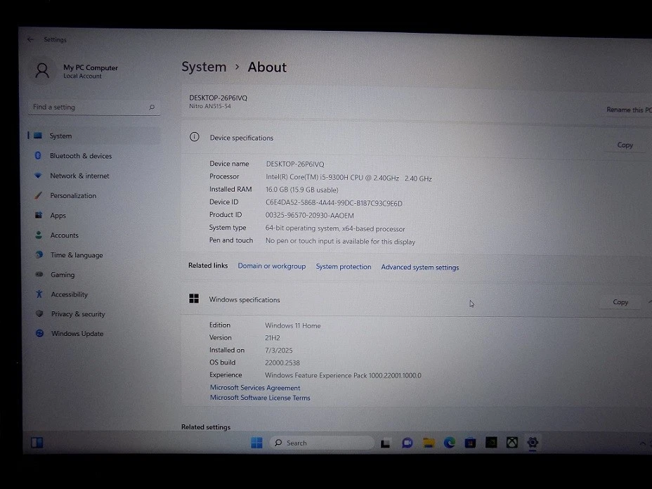Open the Advanced system settings link

[419, 267]
